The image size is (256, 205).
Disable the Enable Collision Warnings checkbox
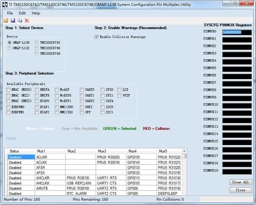tap(96, 37)
